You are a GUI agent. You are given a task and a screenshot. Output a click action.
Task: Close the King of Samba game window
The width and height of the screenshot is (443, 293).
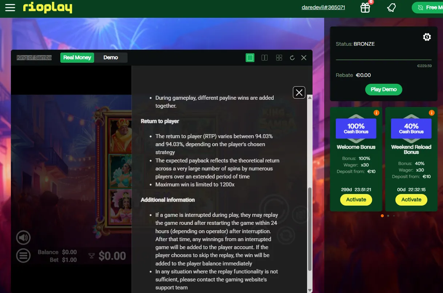pyautogui.click(x=304, y=58)
